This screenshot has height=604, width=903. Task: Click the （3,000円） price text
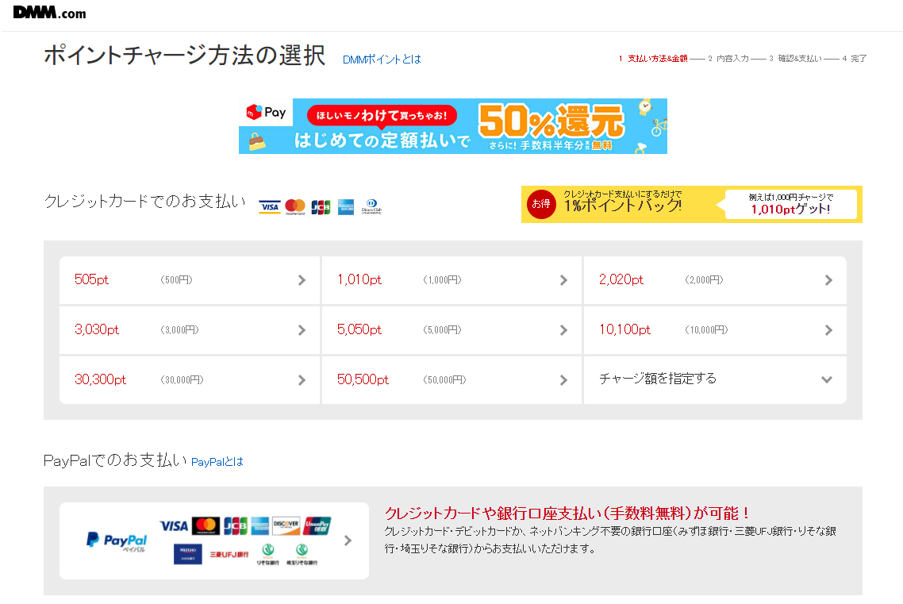tap(179, 330)
